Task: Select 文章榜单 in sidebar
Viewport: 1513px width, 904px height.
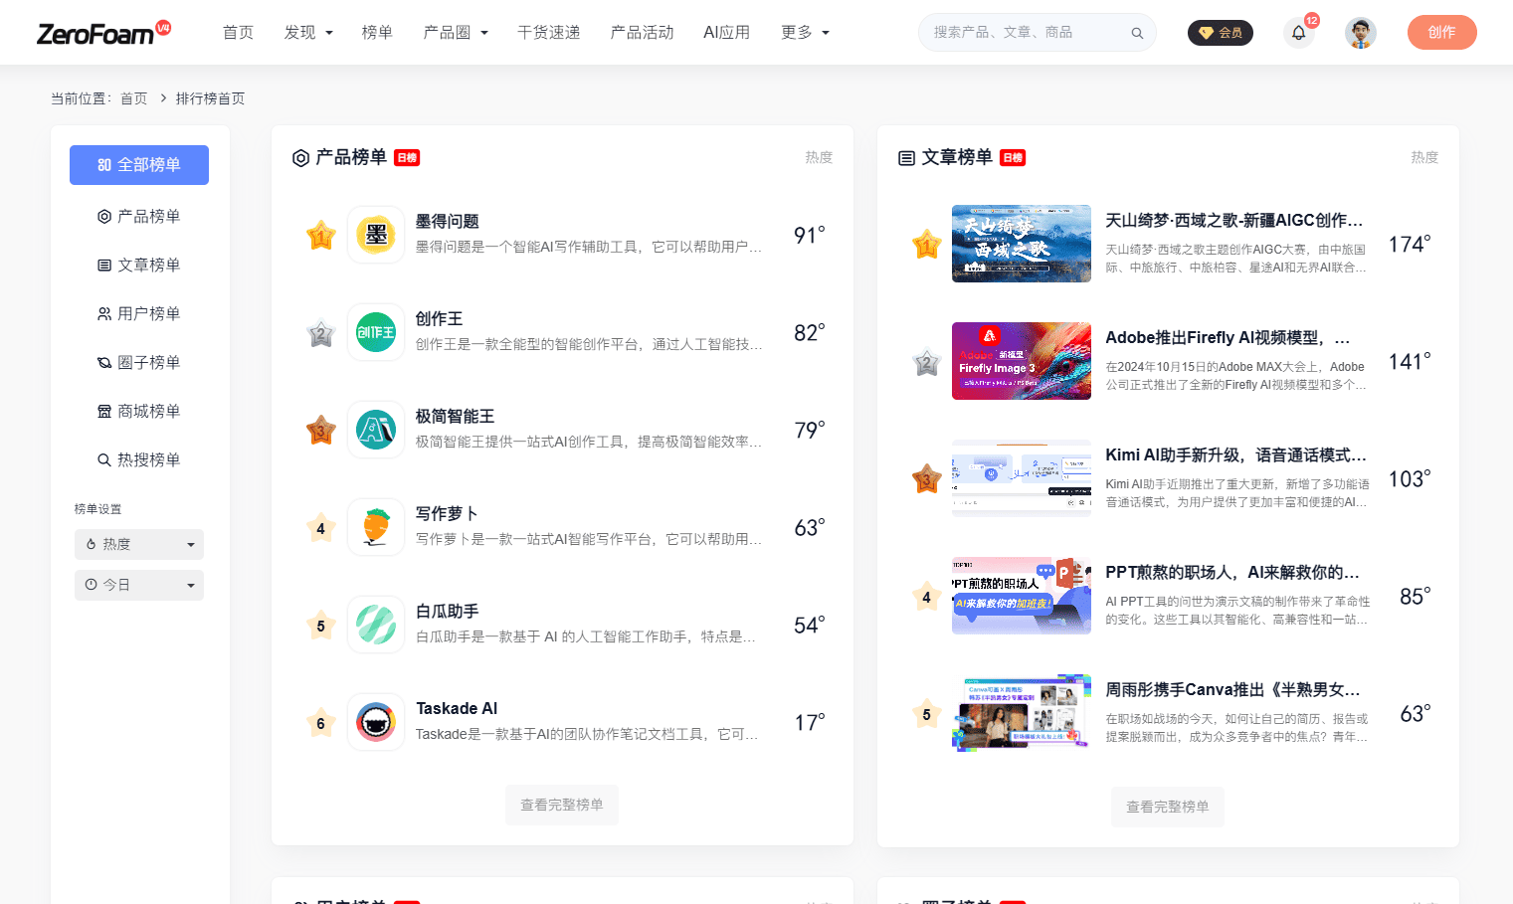Action: [x=139, y=265]
